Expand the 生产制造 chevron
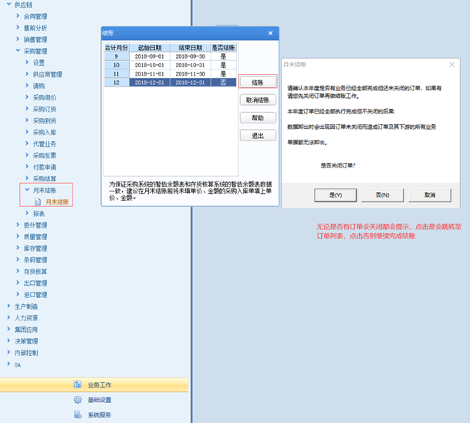The image size is (470, 423). tap(8, 306)
